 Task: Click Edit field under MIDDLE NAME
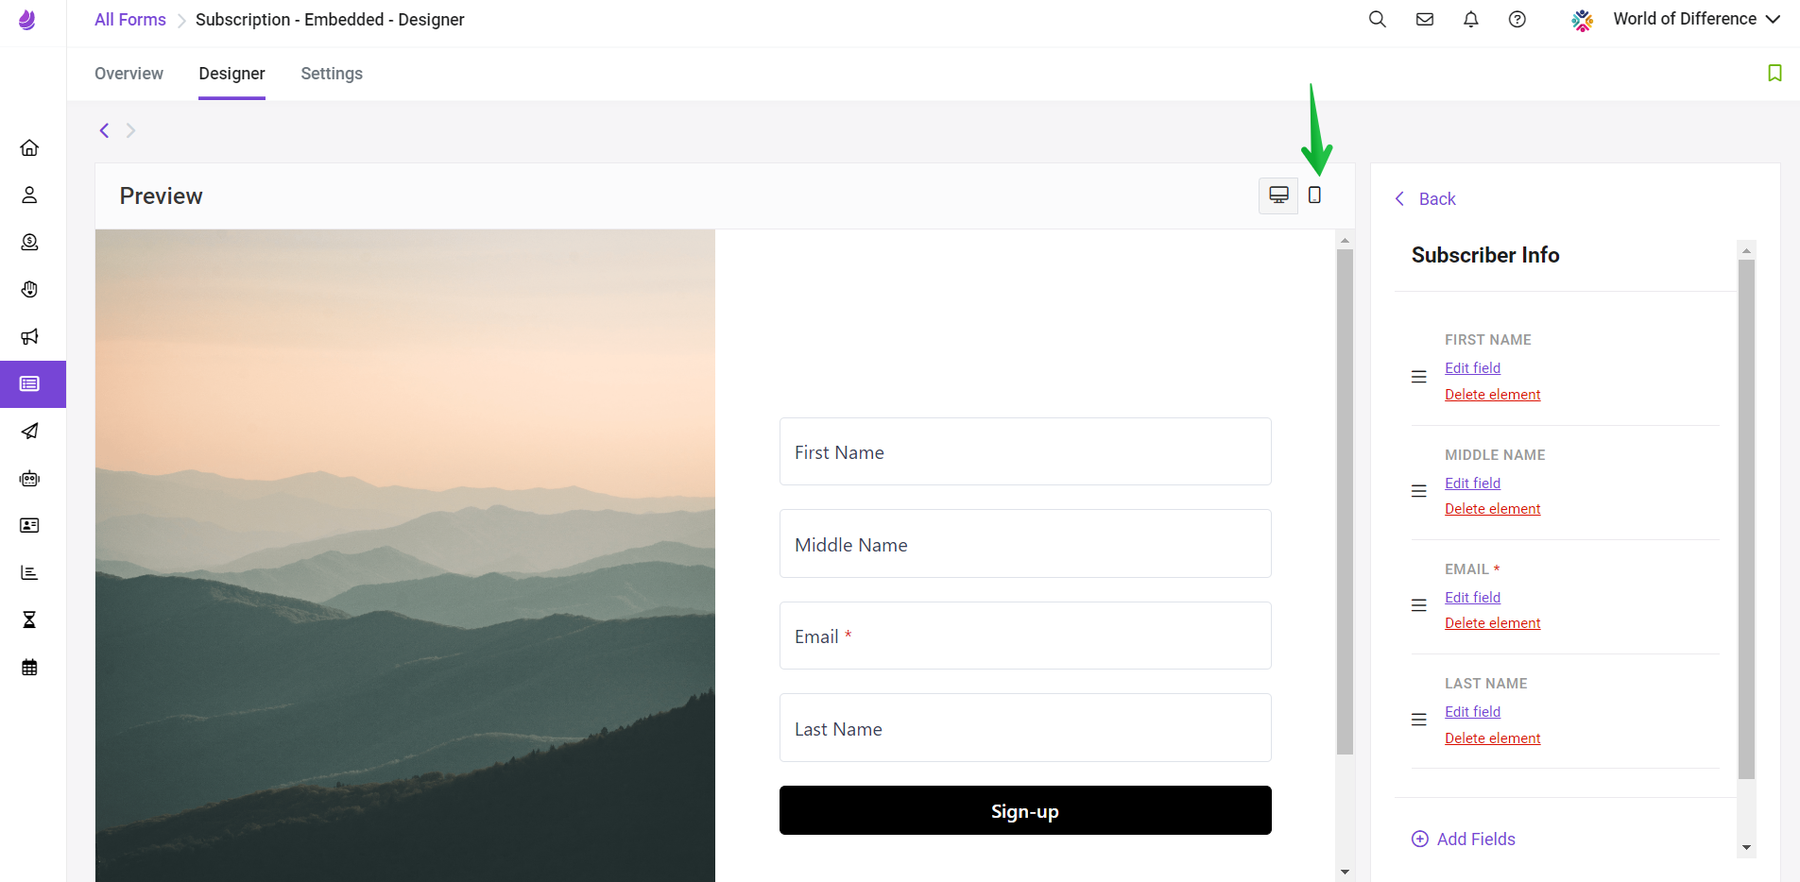point(1472,483)
